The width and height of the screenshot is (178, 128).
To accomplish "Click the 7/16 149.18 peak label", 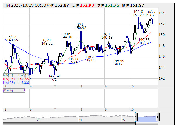I will point(67,36).
